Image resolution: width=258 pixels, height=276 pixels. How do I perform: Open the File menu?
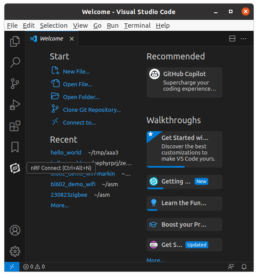pos(12,26)
